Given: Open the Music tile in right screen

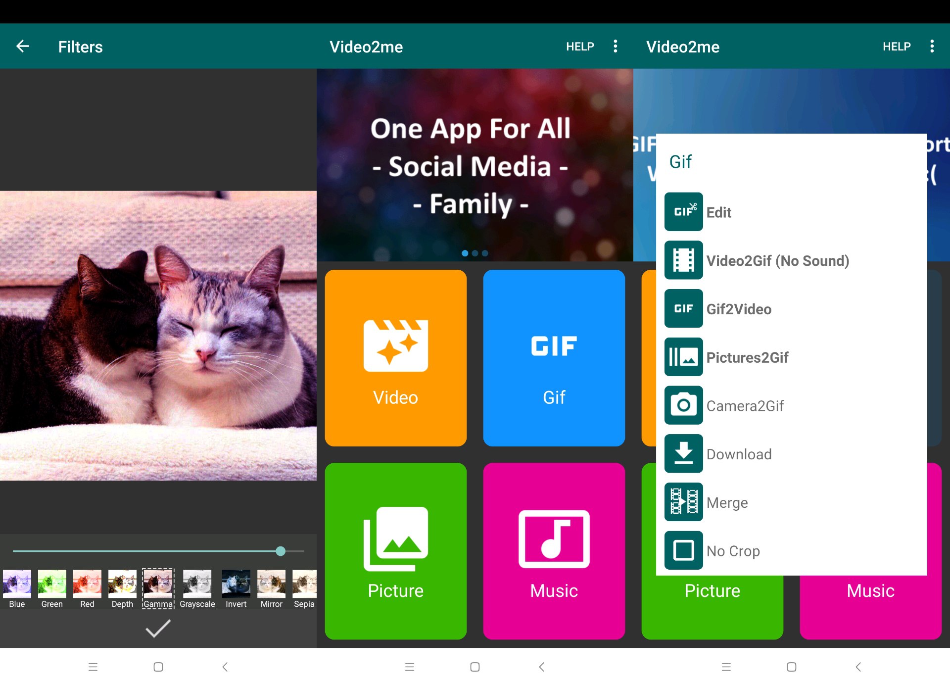Looking at the screenshot, I should pyautogui.click(x=871, y=608).
